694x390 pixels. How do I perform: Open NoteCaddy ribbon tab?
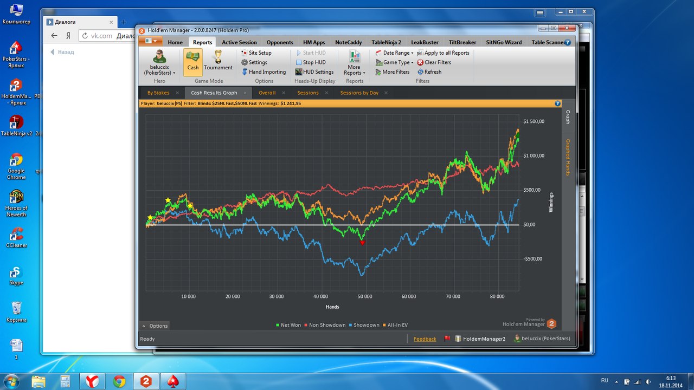tap(348, 42)
